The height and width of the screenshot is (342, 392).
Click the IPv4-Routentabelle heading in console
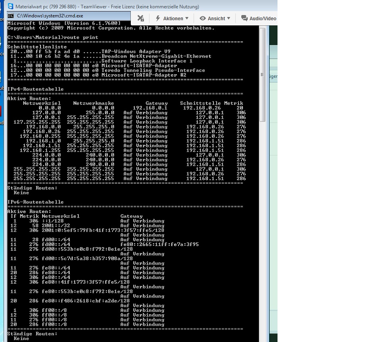(35, 89)
